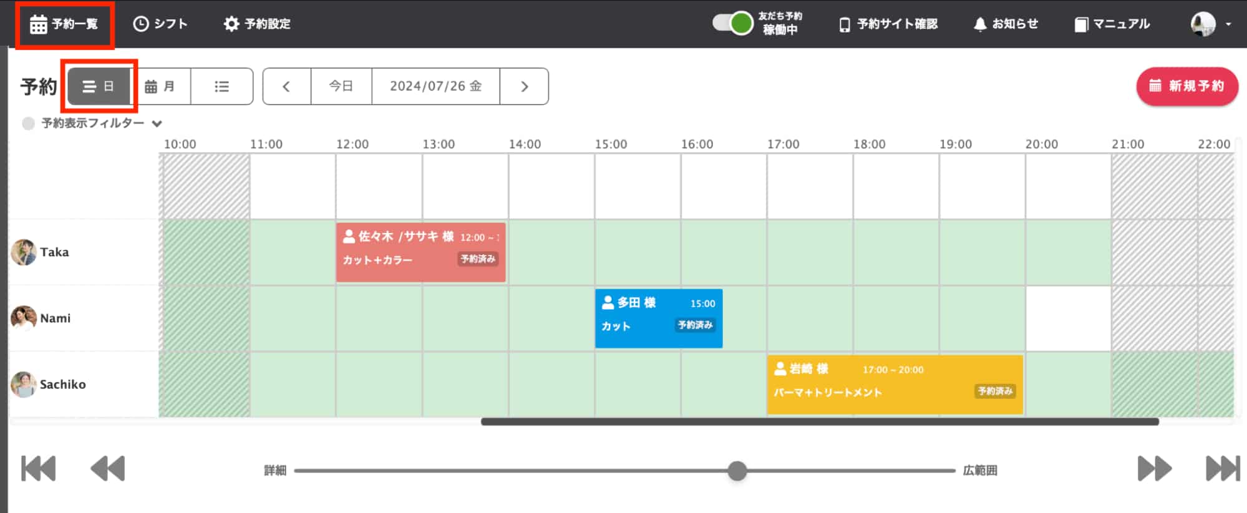
Task: Select staff name Nami
Action: click(56, 318)
